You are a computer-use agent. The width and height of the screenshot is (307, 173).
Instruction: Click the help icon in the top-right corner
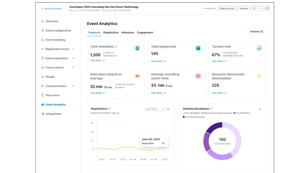click(x=267, y=8)
